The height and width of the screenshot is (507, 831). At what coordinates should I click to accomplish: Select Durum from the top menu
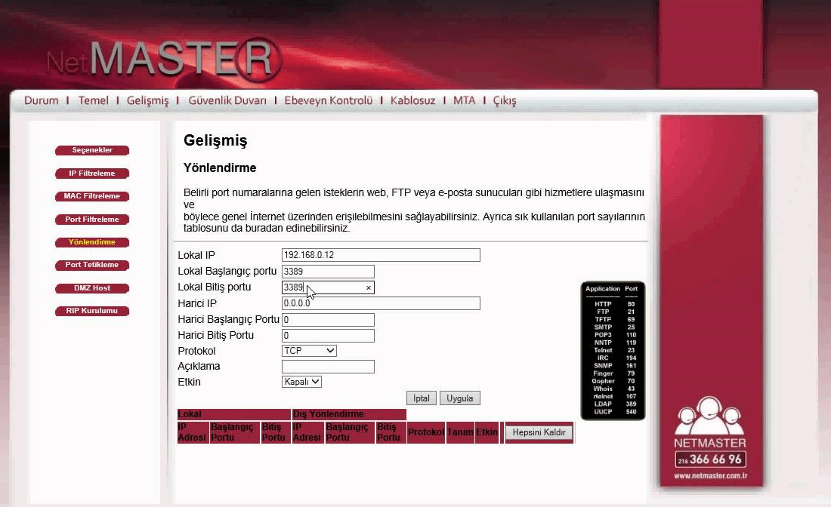(x=41, y=100)
